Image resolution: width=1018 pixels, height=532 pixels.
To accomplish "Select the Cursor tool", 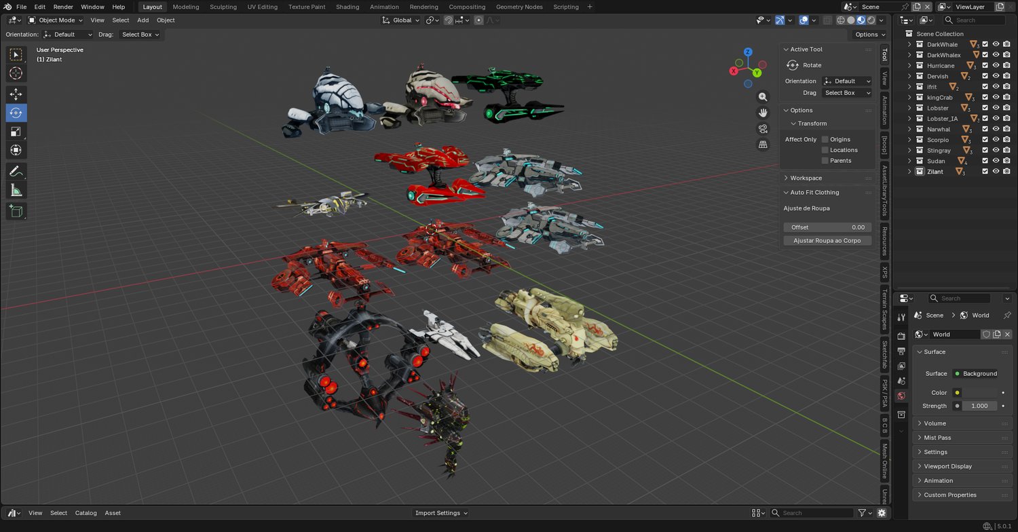I will pos(16,73).
